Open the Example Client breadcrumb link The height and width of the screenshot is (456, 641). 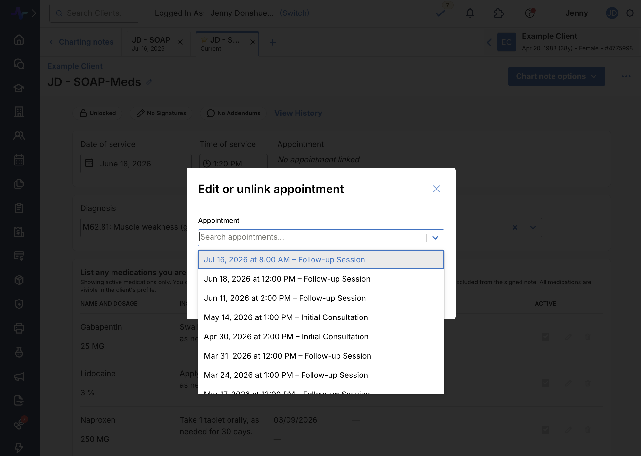(x=75, y=66)
